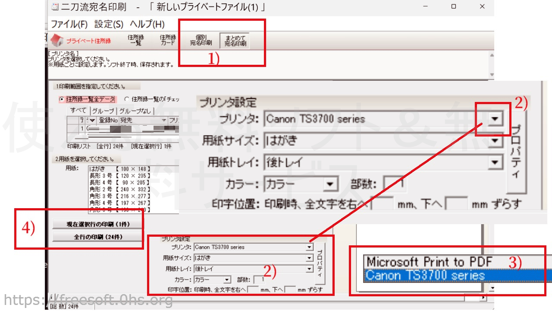The image size is (552, 311).
Task: Switch to the グループなし tab
Action: click(135, 111)
